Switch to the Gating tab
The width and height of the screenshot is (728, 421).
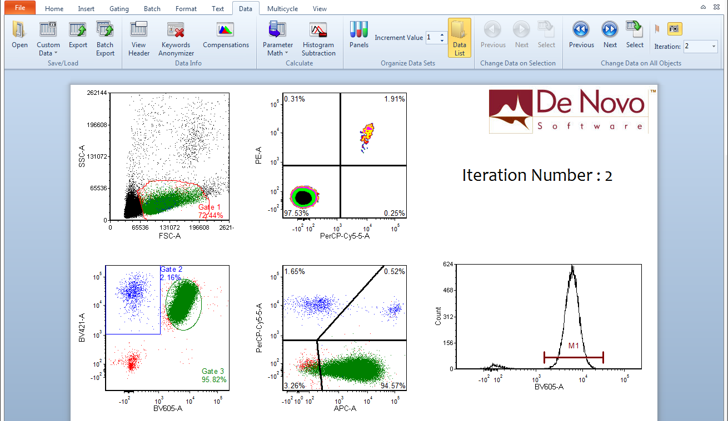click(x=119, y=9)
